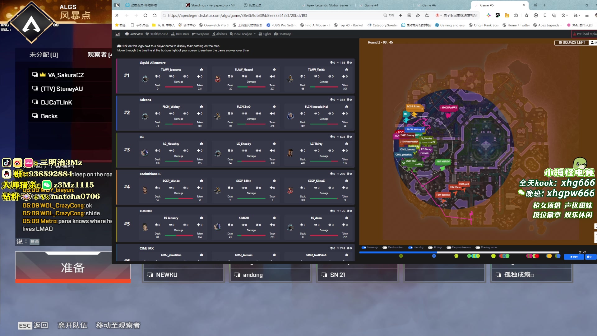
Task: Toggle the All rings switch
Action: pos(430,248)
